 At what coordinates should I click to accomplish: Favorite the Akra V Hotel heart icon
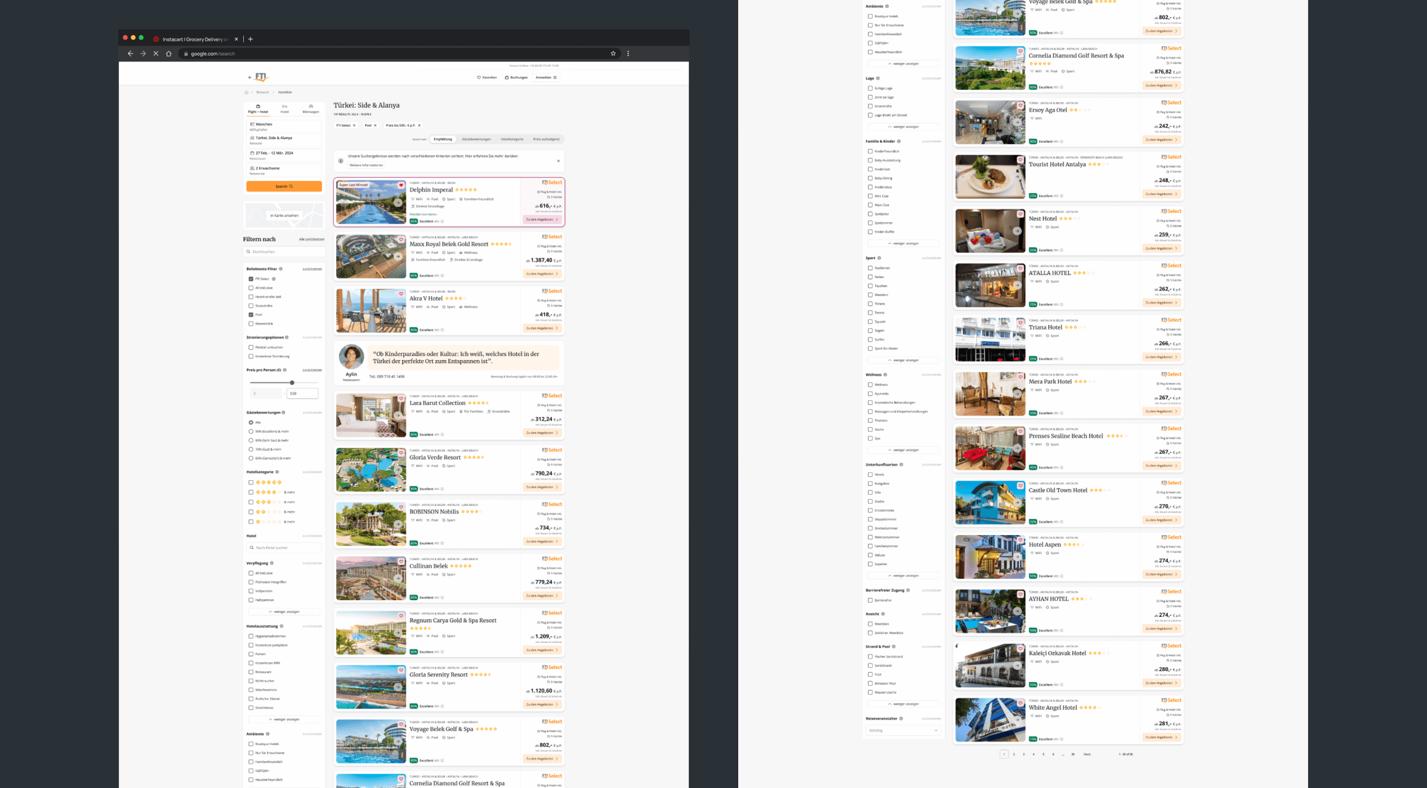pyautogui.click(x=401, y=294)
